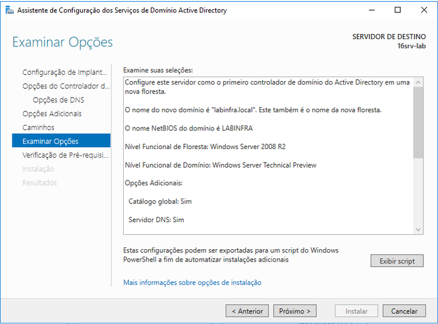Close the wizard window
Viewport: 438px width, 324px height.
pyautogui.click(x=424, y=10)
